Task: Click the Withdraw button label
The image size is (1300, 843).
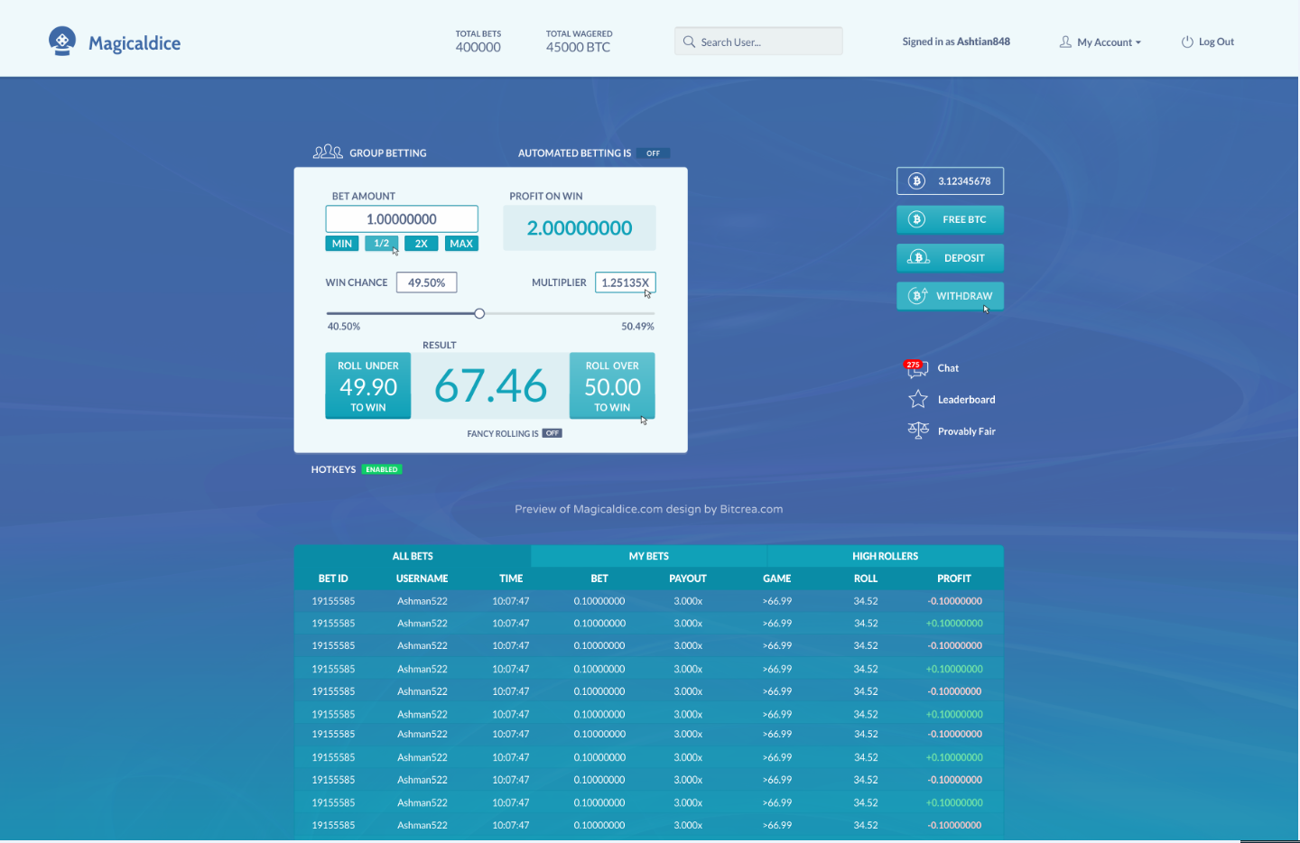Action: (964, 296)
